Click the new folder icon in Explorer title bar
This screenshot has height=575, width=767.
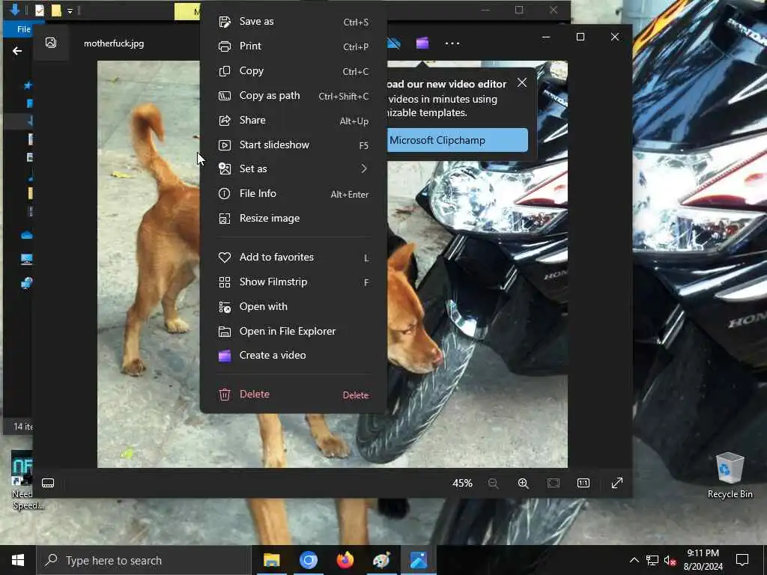(x=56, y=10)
